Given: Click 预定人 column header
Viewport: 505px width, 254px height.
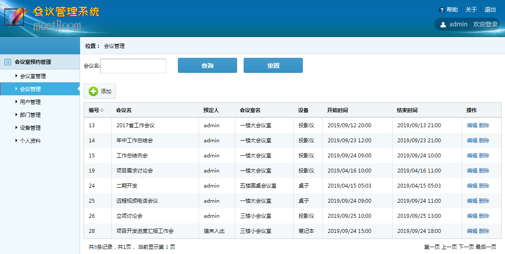Looking at the screenshot, I should click(x=211, y=110).
